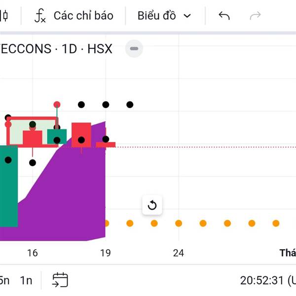Open the go-to-date calendar icon
296x296 pixels.
(x=60, y=280)
